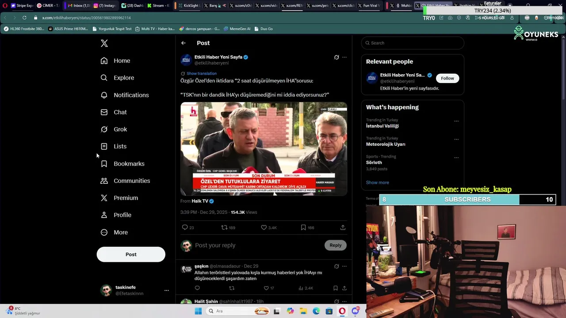Open Explore from the sidebar
566x318 pixels.
[117, 78]
